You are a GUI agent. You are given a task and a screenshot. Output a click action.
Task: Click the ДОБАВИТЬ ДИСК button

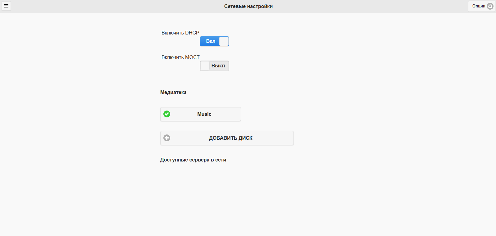pos(227,138)
